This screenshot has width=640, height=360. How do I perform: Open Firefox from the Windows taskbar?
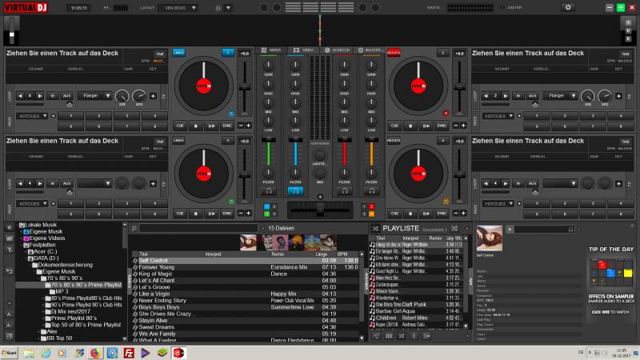point(95,353)
